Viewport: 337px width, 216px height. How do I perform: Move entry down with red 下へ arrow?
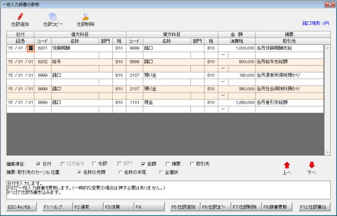pyautogui.click(x=312, y=165)
